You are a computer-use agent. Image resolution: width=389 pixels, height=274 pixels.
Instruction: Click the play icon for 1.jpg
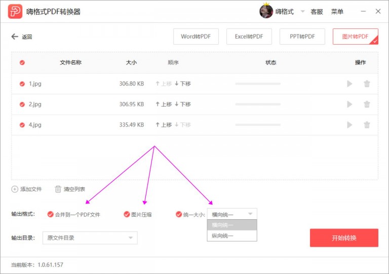pyautogui.click(x=349, y=84)
